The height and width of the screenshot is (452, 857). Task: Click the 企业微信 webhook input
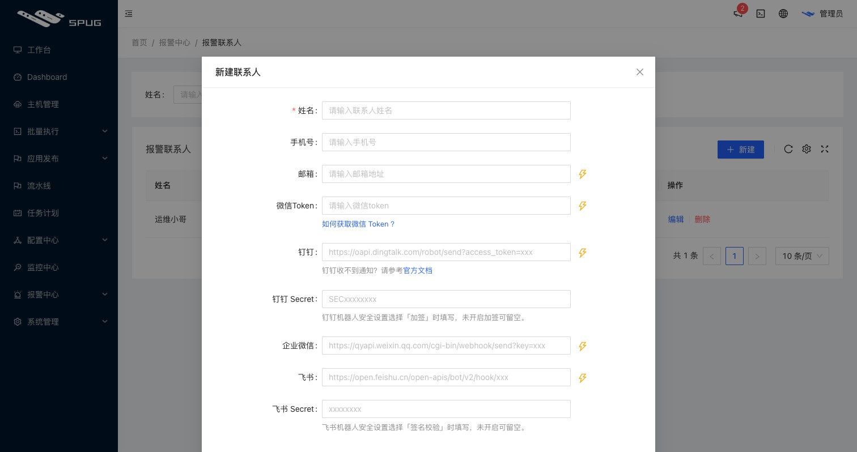[446, 346]
